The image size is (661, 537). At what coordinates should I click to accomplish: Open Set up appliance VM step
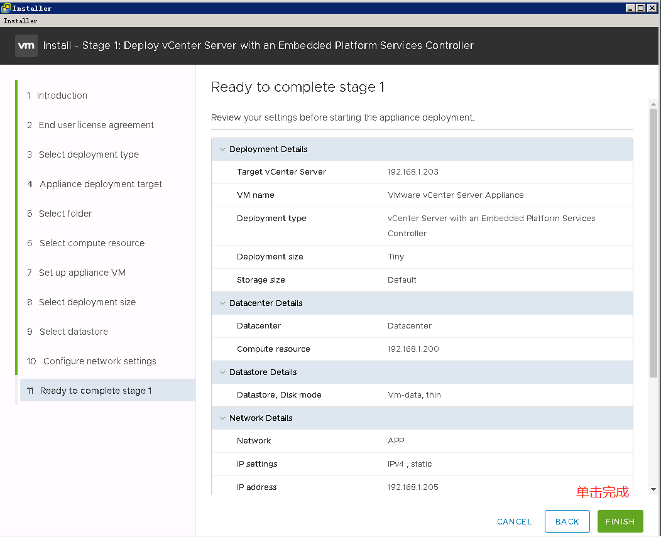pyautogui.click(x=76, y=273)
